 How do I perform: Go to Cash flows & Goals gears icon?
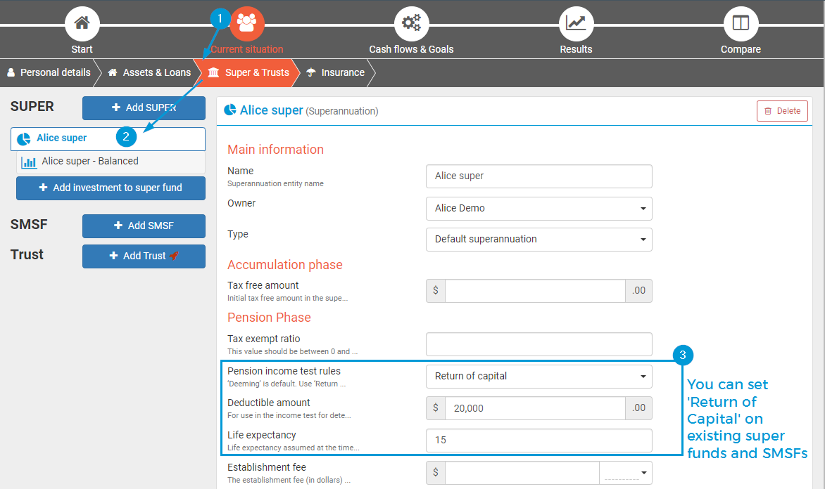[411, 23]
